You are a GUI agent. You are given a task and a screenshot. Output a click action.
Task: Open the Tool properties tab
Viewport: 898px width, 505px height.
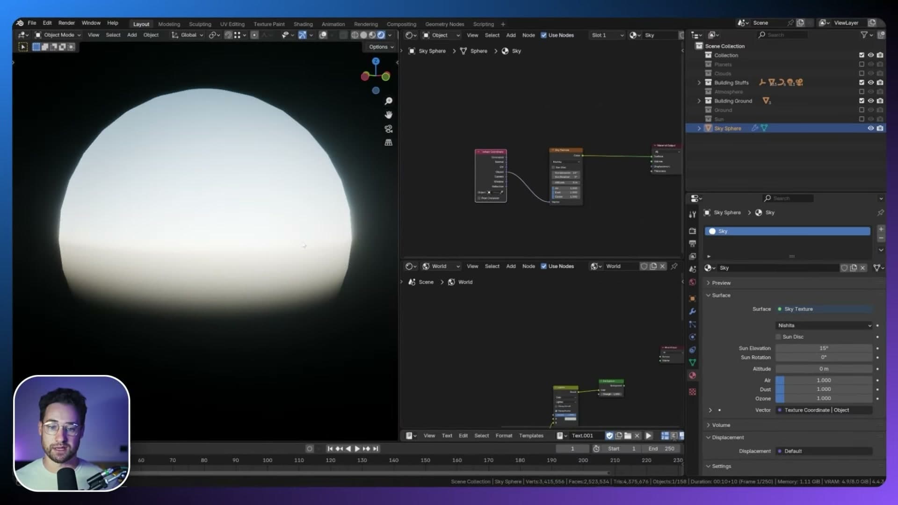click(693, 214)
